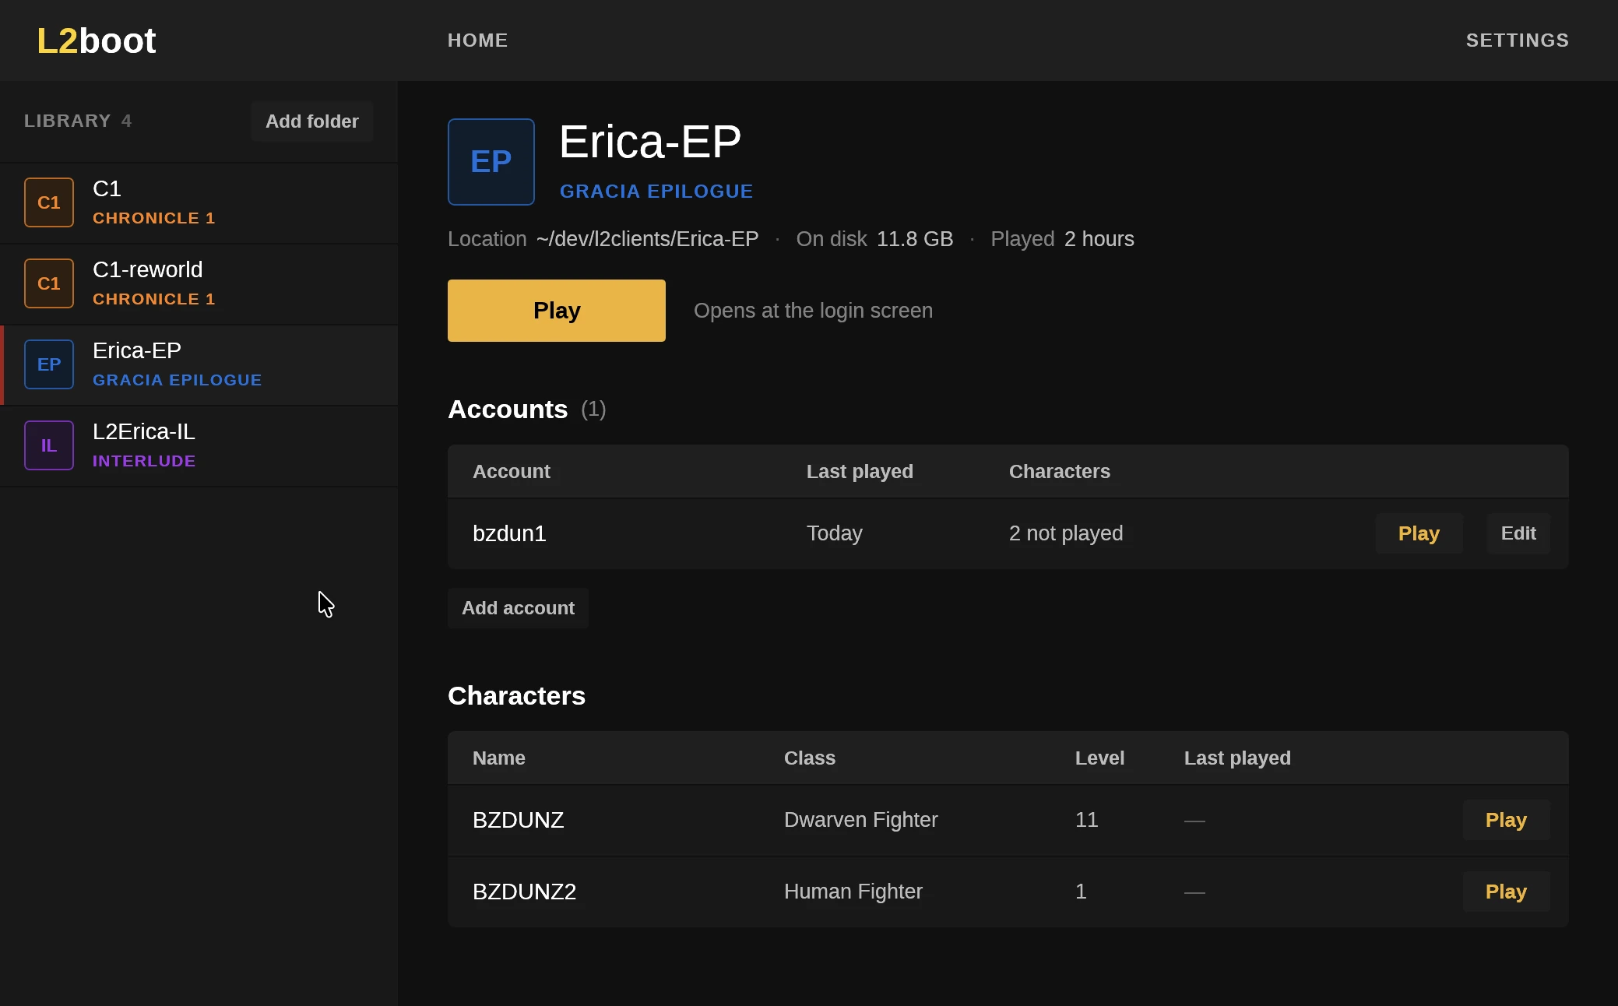Click the IL badge icon for L2Erica-IL

[x=49, y=445]
